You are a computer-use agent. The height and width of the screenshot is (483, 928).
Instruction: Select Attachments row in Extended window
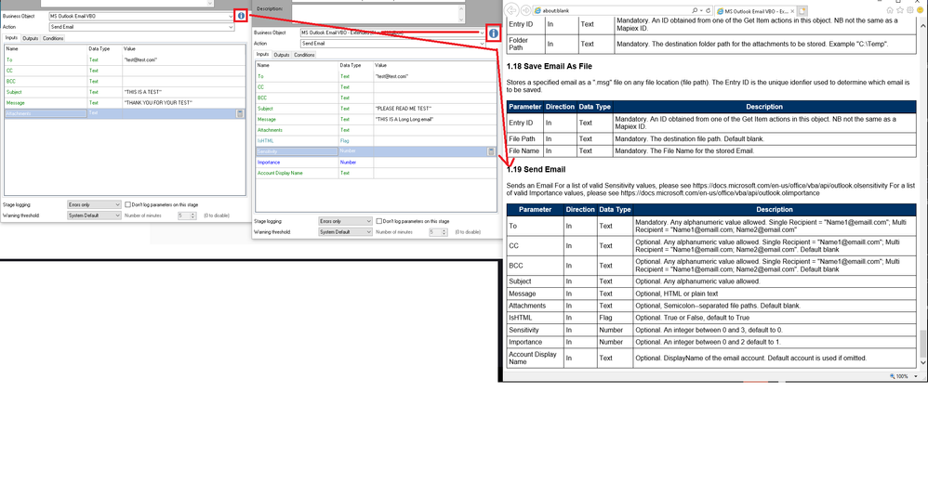click(376, 130)
